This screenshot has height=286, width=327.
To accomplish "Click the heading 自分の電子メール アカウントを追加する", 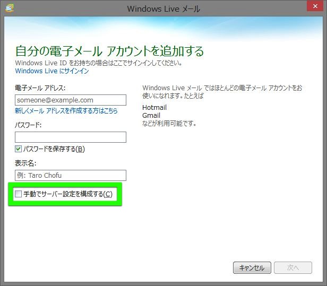I will 109,51.
